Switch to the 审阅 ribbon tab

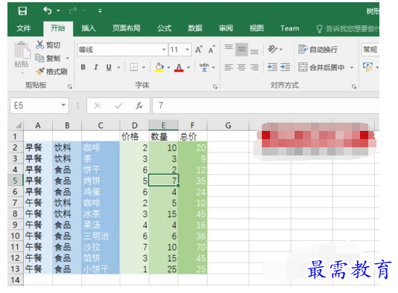226,28
